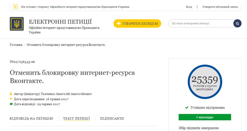Open the President's main site link
This screenshot has width=247, height=131.
click(x=75, y=7)
